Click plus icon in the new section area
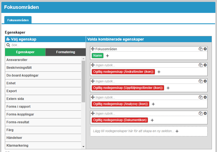Screen dimensions: 217x152 coord(177,131)
